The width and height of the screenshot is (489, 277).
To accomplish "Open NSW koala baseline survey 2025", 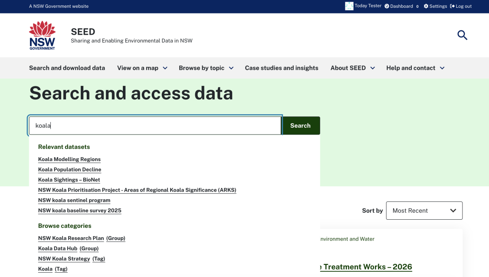I will coord(79,211).
